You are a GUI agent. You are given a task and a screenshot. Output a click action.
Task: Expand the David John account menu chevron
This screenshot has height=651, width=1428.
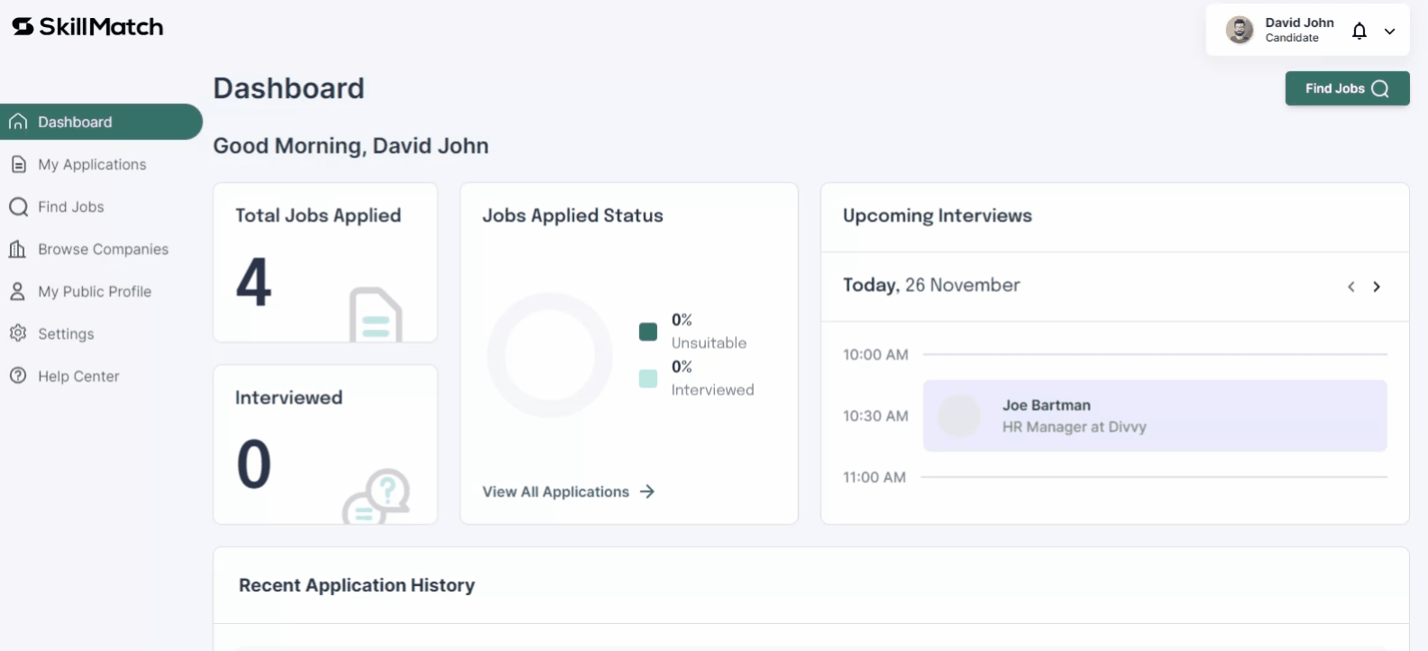point(1390,31)
